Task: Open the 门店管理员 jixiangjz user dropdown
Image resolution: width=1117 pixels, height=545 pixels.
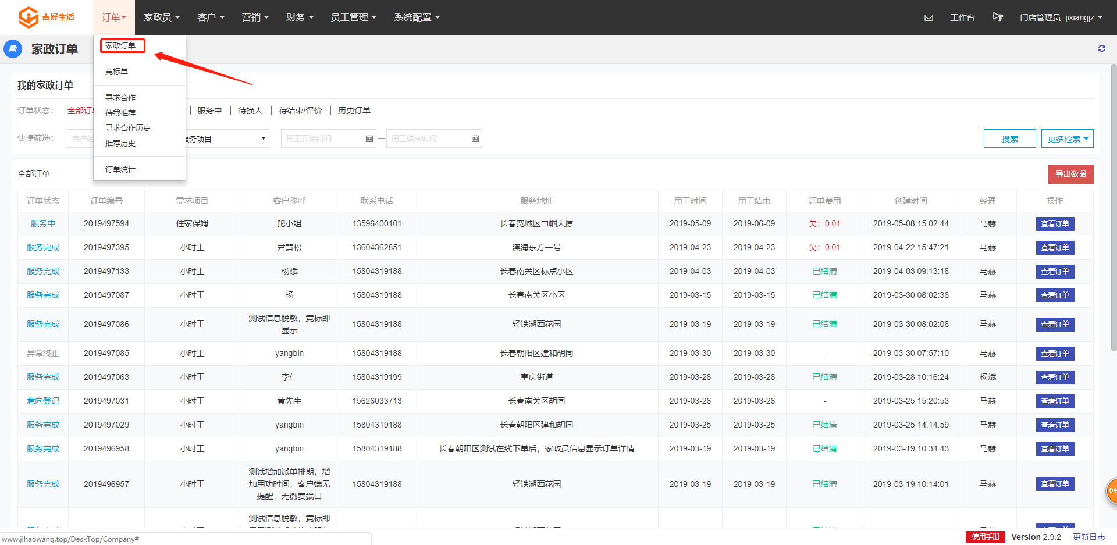Action: [x=1061, y=17]
